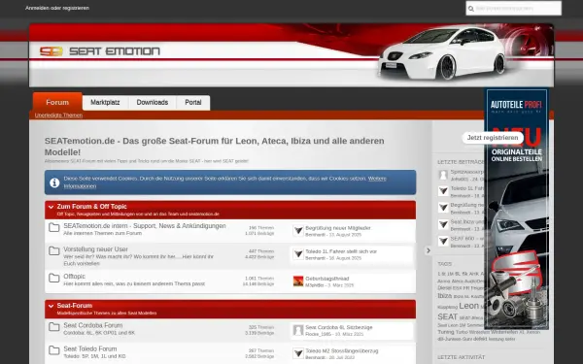Open 'SEATemotion.de intern - Support, News' forum
Screen dimensions: 583x364
145,226
